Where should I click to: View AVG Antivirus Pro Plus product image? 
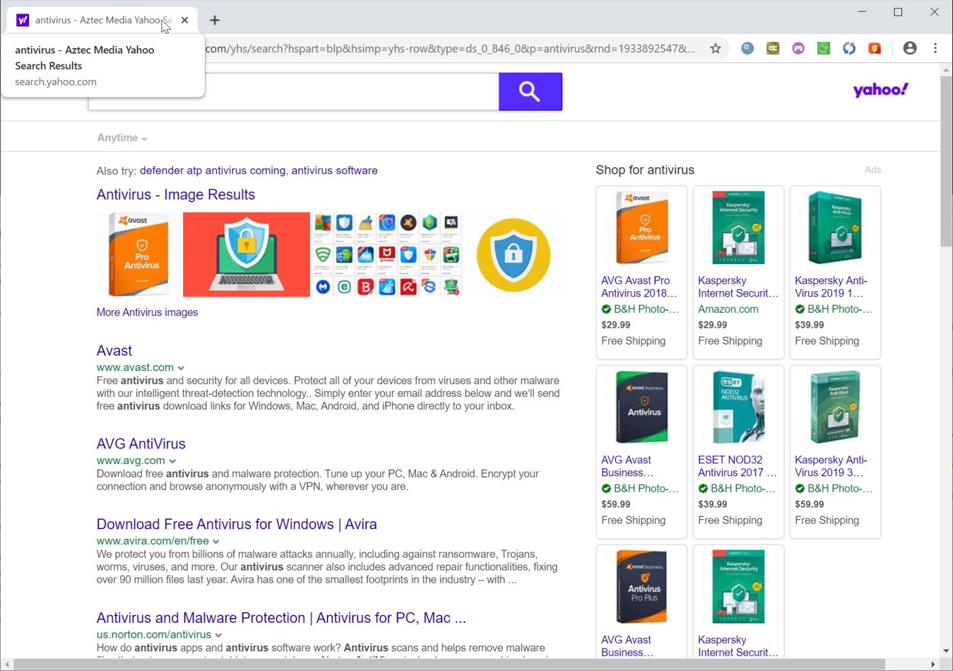tap(642, 588)
